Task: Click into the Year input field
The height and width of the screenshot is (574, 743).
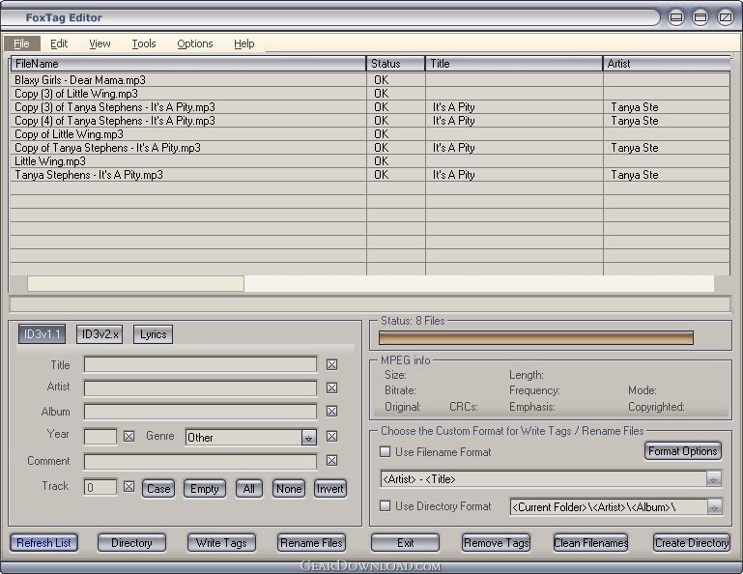Action: click(100, 436)
